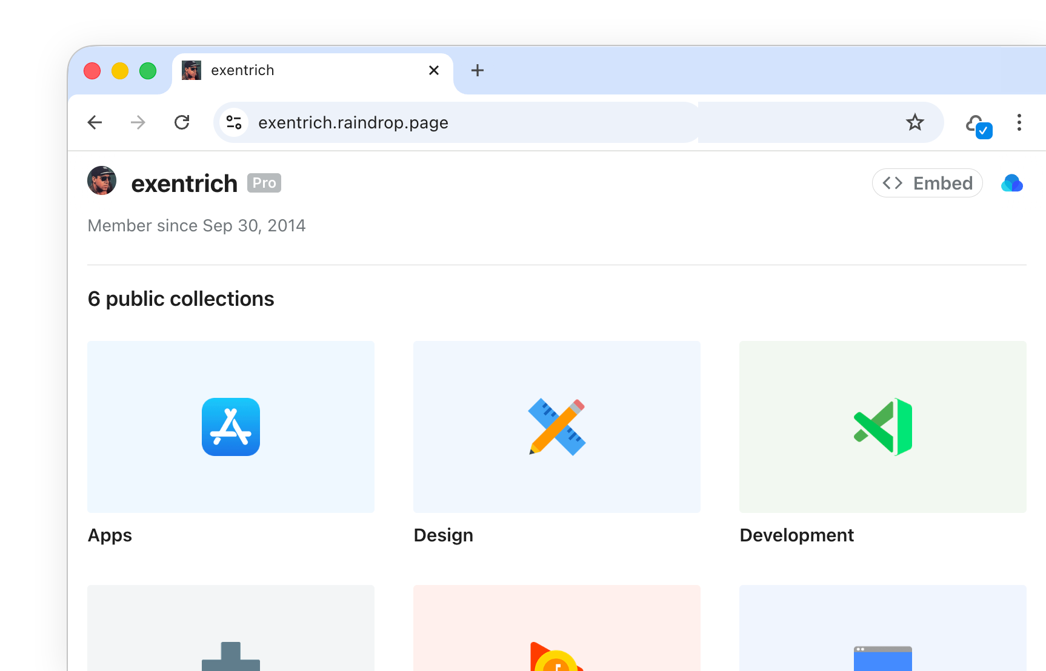Click the "6 public collections" heading
The width and height of the screenshot is (1046, 671).
(x=181, y=299)
